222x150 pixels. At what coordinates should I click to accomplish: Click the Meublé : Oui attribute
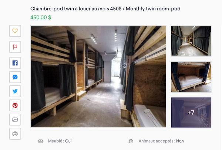[x=60, y=141]
